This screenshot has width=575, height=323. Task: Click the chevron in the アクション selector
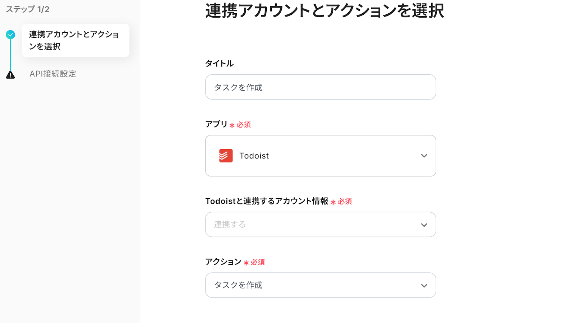[424, 286]
